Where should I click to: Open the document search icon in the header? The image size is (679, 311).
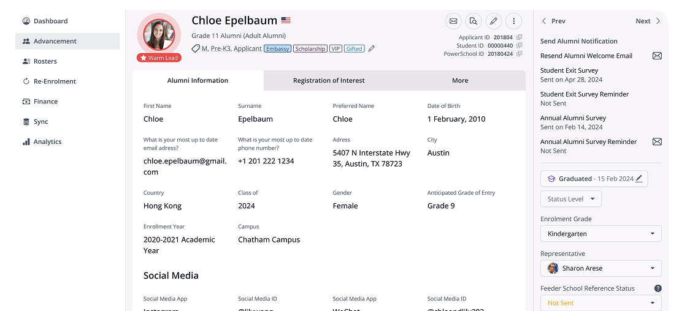click(473, 21)
